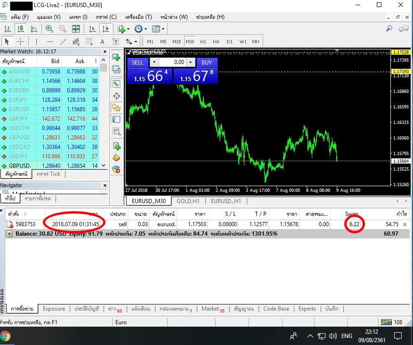Switch to the GOLD,H1 chart tab

188,201
